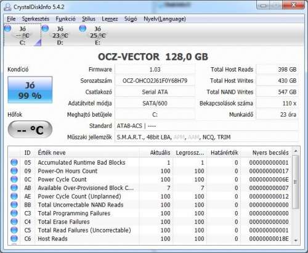Click the ID column header
Viewport: 308px width, 253px height.
(x=28, y=152)
